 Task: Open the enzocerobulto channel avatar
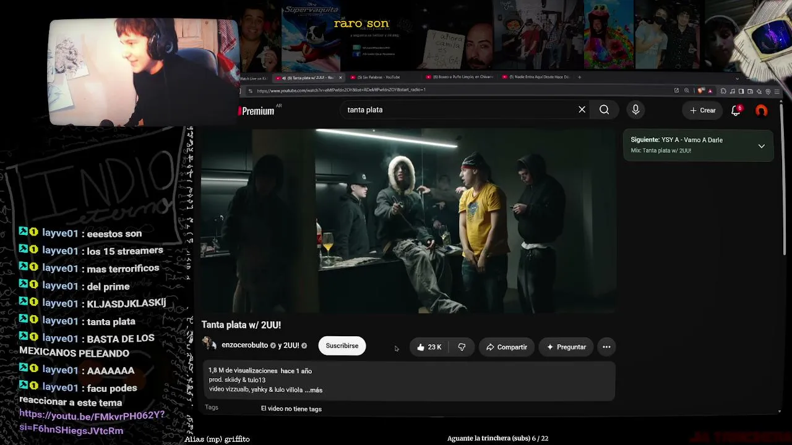coord(209,345)
